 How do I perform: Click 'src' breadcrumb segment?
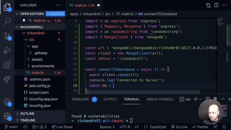pos(108,14)
